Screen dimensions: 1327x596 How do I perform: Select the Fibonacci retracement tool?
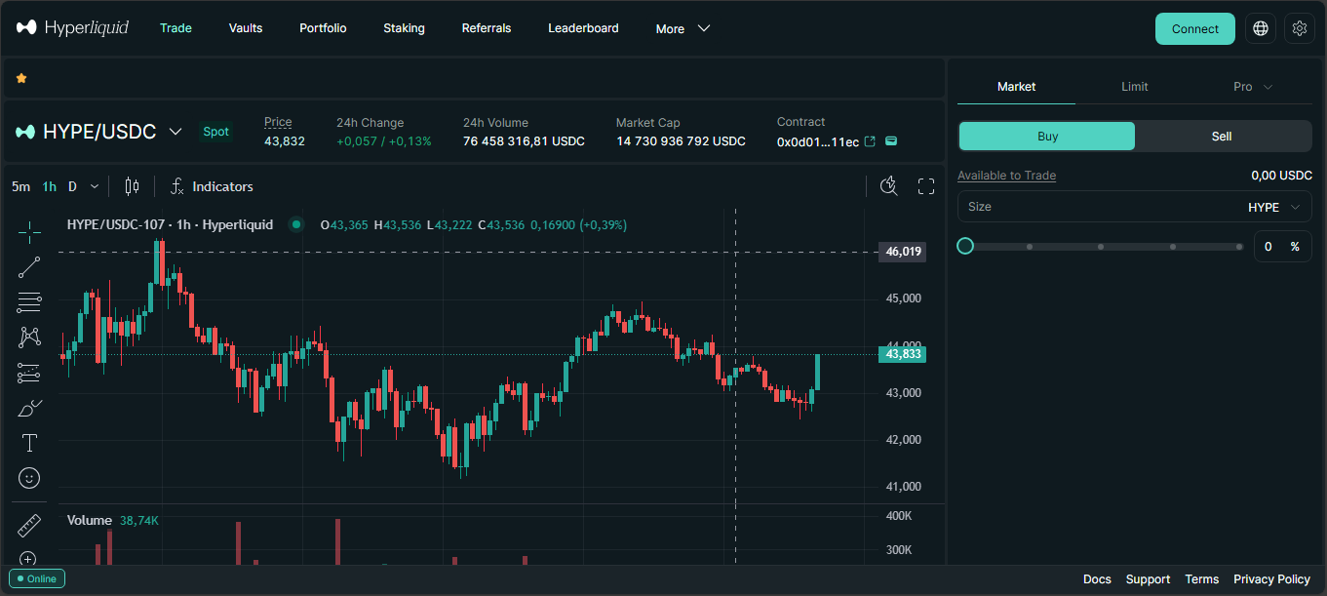(x=29, y=302)
